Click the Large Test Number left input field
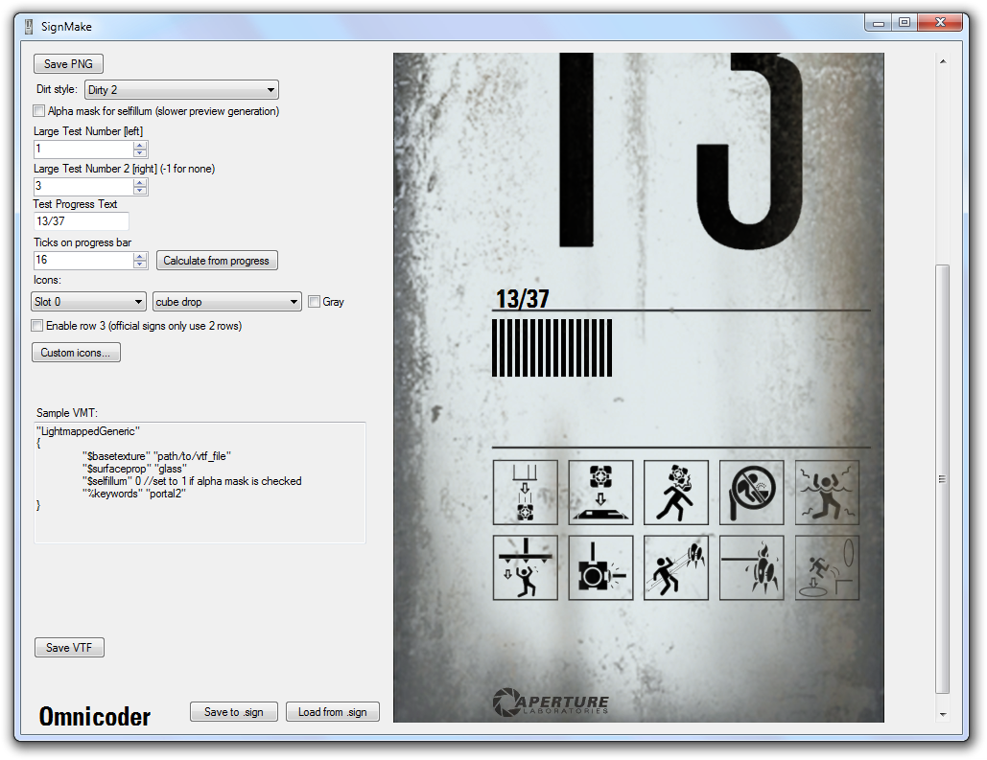The height and width of the screenshot is (760, 987). pos(83,150)
